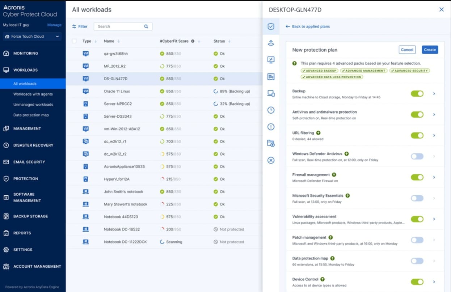Click the Settings gear icon in left navigation
This screenshot has height=292, width=451.
(6, 250)
